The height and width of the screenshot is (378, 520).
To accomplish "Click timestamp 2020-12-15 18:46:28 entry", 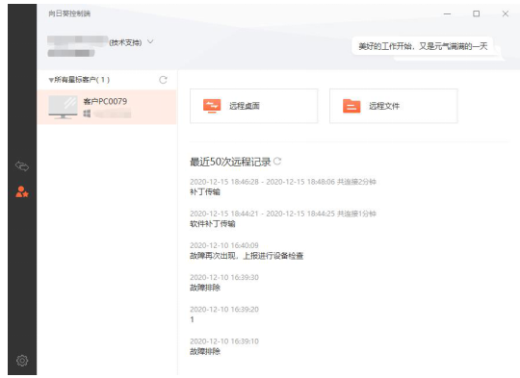I will [x=283, y=182].
